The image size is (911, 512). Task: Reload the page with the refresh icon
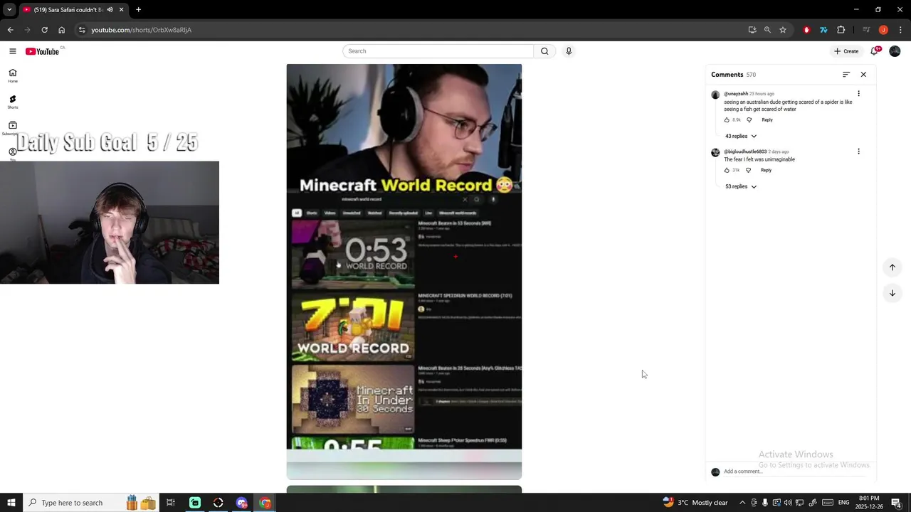pos(44,30)
